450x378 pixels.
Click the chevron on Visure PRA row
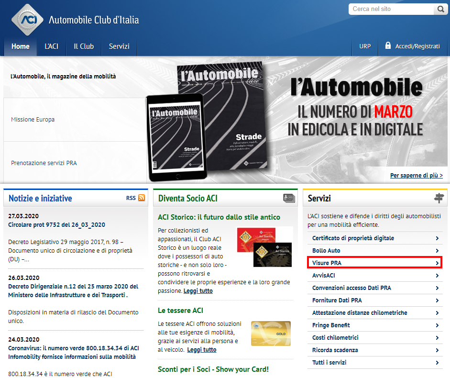(x=437, y=263)
